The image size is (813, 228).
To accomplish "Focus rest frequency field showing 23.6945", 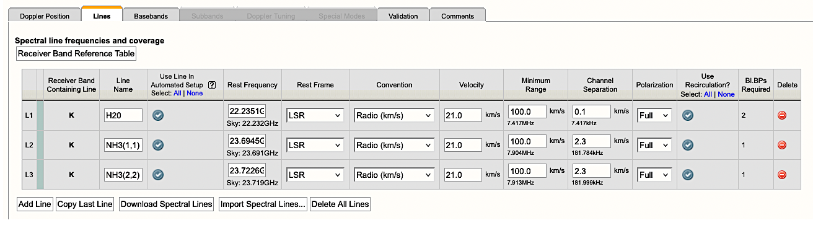I will (x=247, y=141).
